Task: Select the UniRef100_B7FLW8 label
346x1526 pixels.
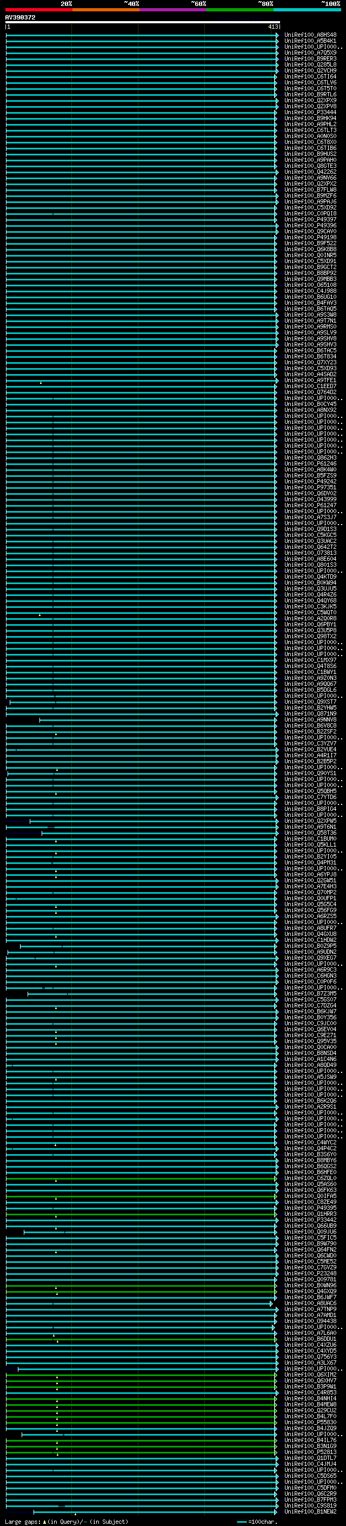Action: tap(310, 189)
